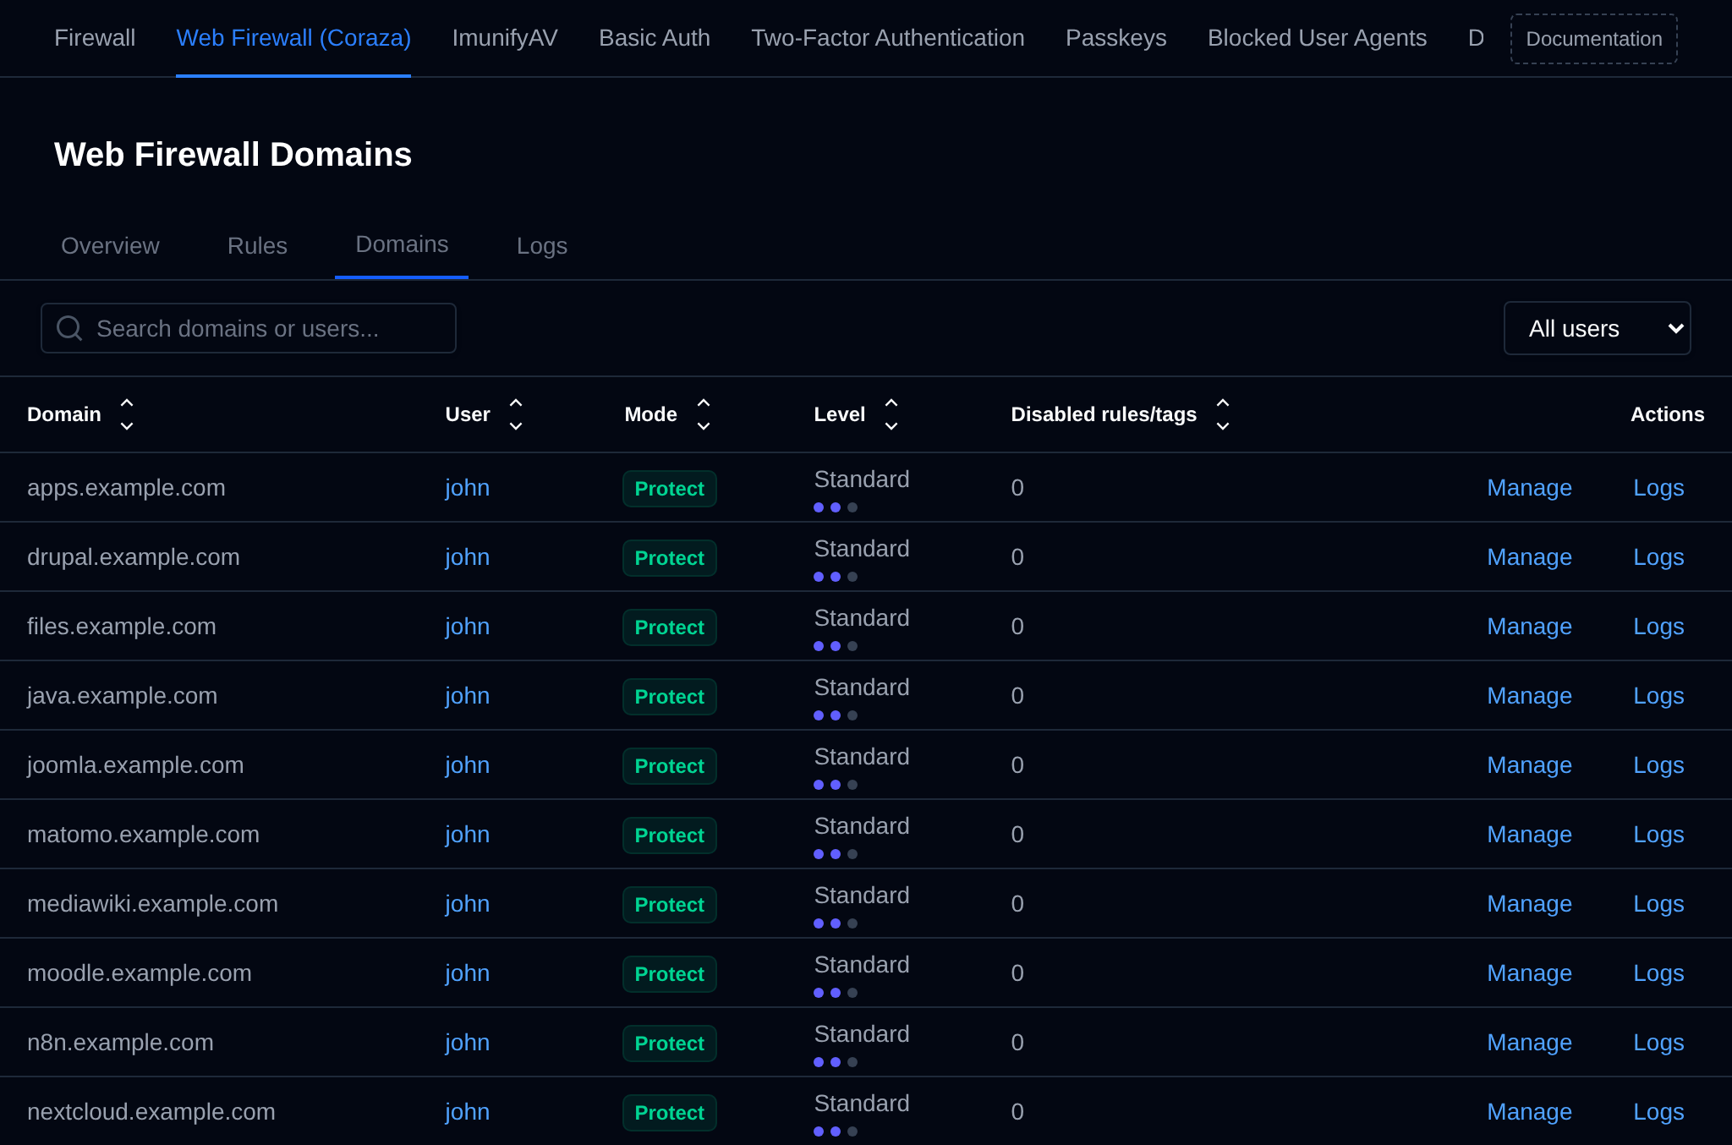This screenshot has width=1732, height=1145.
Task: Click Standard level dots for matomo.example.com
Action: click(x=836, y=854)
